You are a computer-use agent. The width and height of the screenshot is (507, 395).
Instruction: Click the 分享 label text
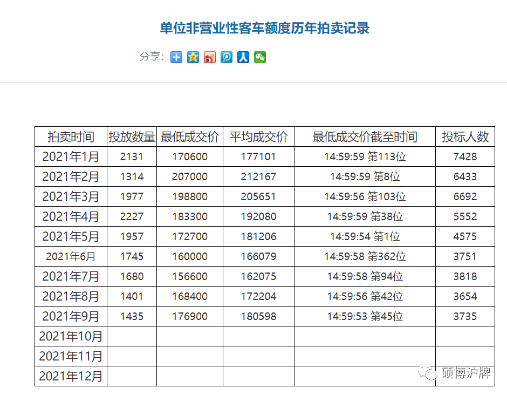pyautogui.click(x=152, y=57)
